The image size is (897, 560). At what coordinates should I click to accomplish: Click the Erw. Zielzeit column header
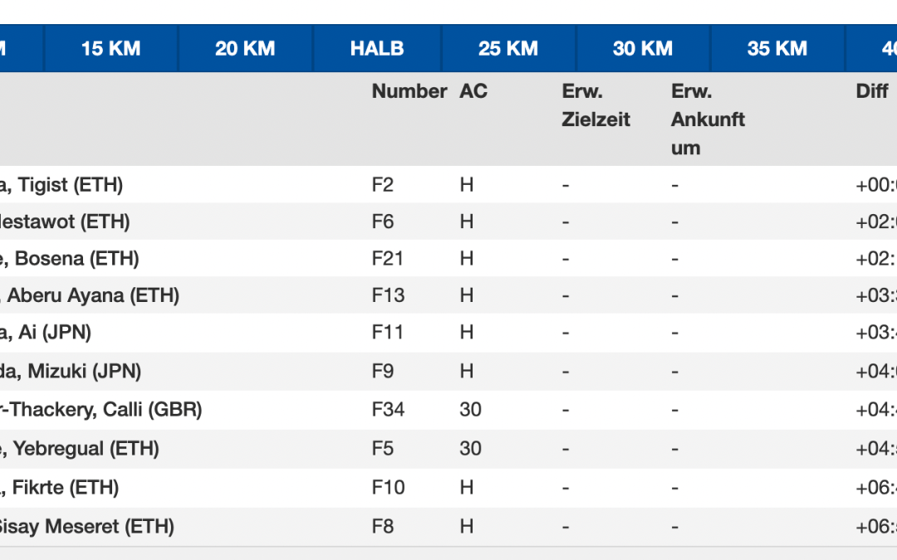click(596, 105)
